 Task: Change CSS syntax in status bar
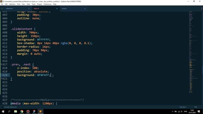195,107
